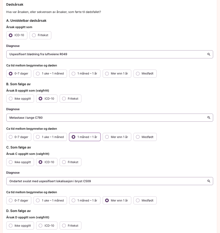Click diagnosis field with Uspesifisert blødning fra luftveiene
Viewport: 220px width, 233px height.
coord(105,54)
